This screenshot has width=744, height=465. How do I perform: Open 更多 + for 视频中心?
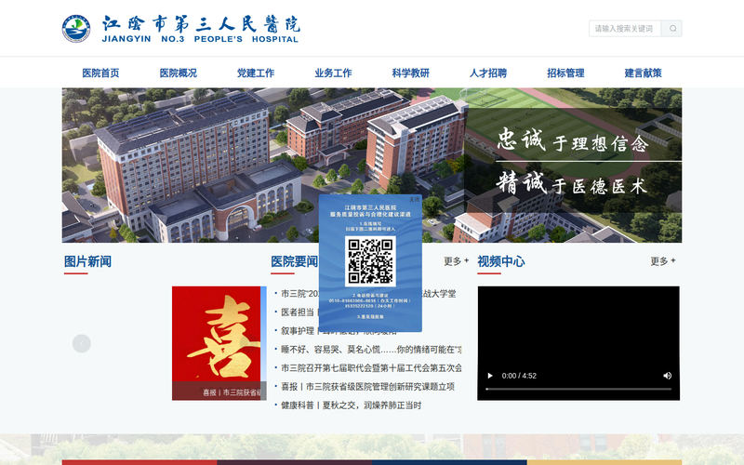click(663, 261)
